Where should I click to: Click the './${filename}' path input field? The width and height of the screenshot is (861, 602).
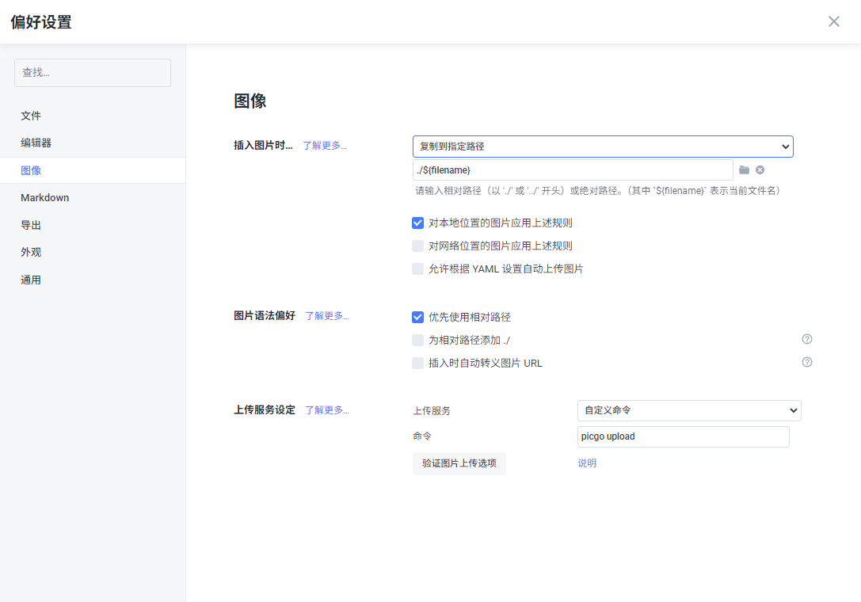[572, 170]
